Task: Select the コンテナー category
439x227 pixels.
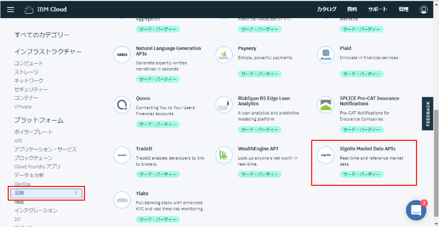Action: (x=26, y=98)
